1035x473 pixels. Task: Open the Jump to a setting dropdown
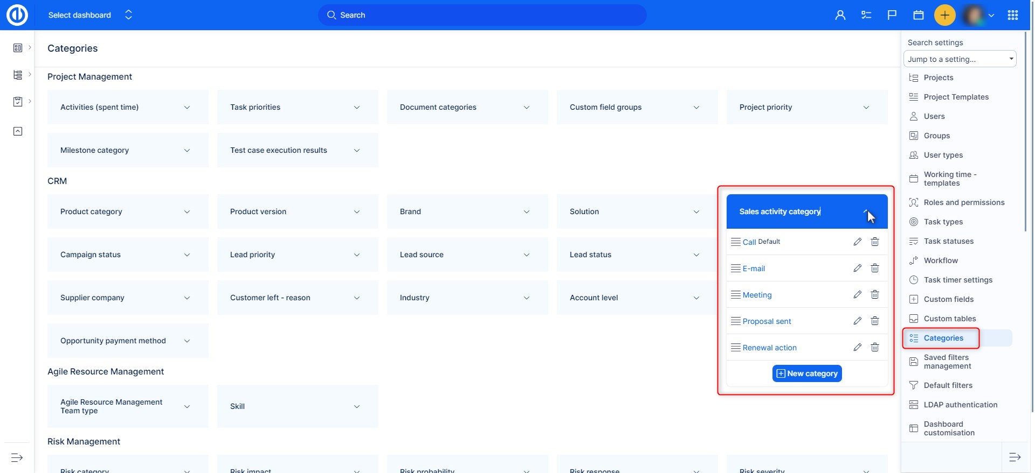pos(960,59)
